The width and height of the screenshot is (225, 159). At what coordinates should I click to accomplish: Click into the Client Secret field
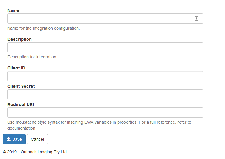coord(105,94)
